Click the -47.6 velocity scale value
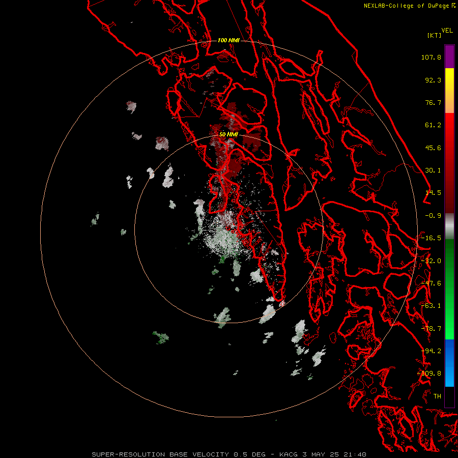 coord(431,283)
